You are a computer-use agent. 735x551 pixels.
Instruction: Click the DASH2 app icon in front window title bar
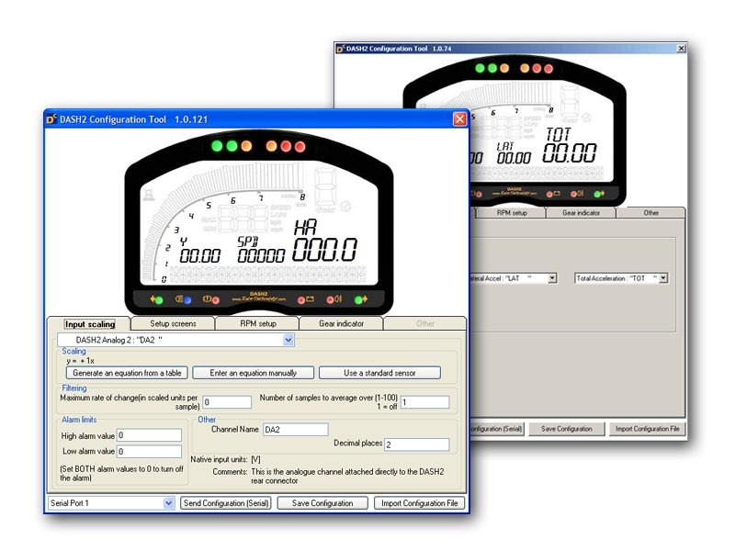pos(51,119)
